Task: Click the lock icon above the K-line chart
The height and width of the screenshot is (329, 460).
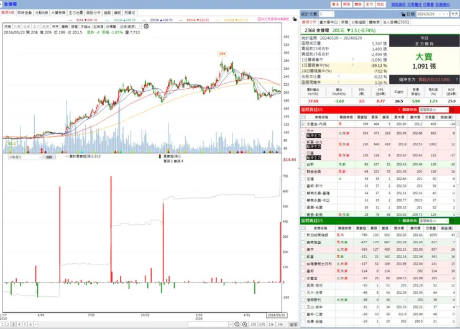Action: click(x=295, y=19)
